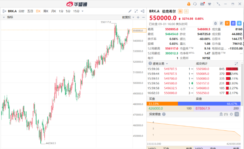Click the 成交统计 header label
244x149 pixels.
[x=202, y=64]
